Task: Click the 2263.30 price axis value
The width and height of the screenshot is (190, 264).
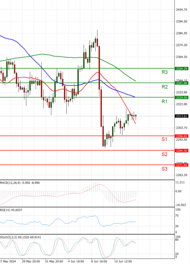Action: pyautogui.click(x=181, y=175)
